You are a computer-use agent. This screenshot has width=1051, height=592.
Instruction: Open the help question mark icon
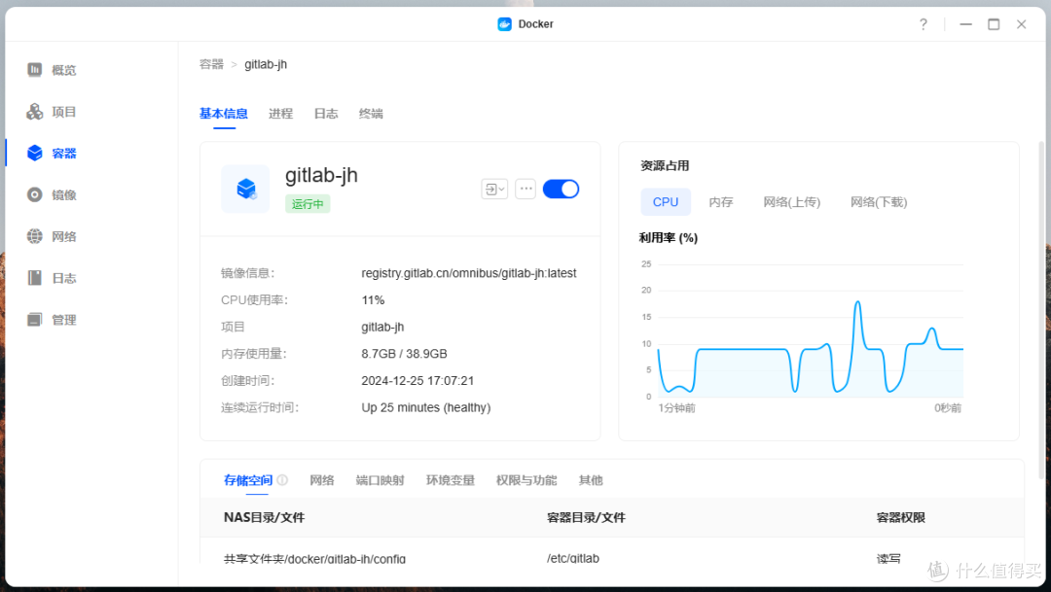[923, 23]
